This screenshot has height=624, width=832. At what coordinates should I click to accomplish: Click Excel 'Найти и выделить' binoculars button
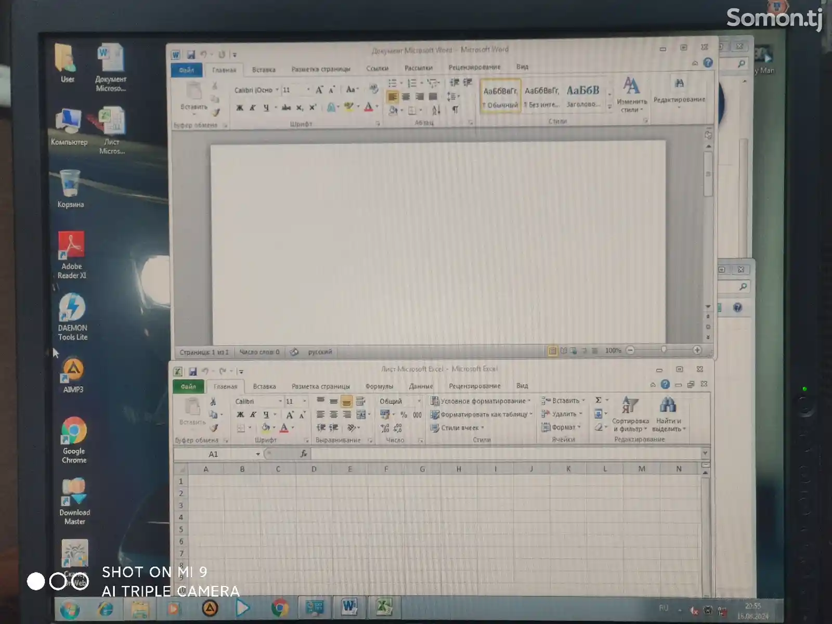(x=669, y=414)
